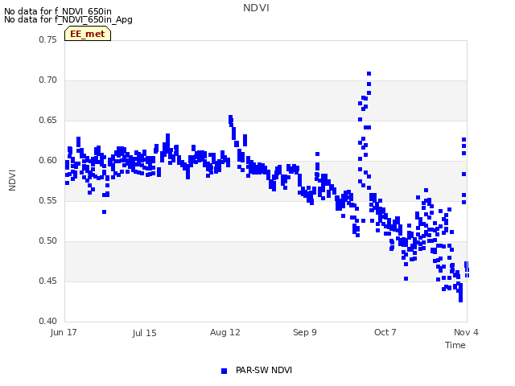Click the Nov 4 date tick label
The image size is (515, 386).
(x=466, y=332)
